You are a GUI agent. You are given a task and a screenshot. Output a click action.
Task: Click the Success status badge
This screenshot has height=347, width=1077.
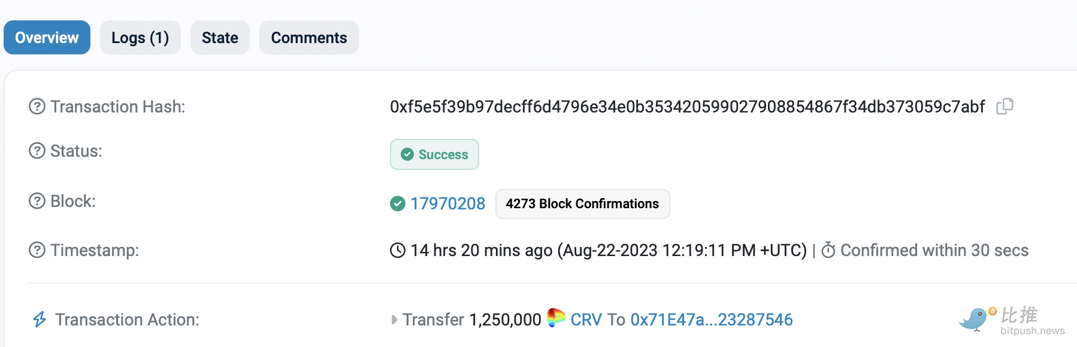click(434, 154)
